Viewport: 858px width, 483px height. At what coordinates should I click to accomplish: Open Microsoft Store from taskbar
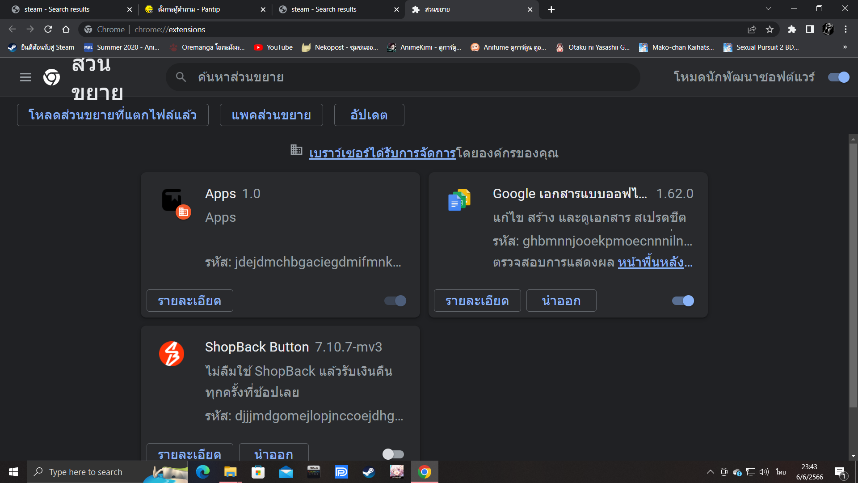[258, 472]
